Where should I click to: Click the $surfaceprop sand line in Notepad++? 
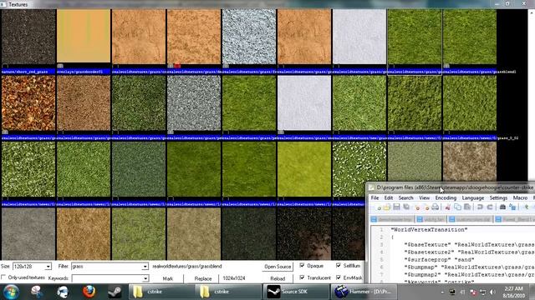click(439, 259)
